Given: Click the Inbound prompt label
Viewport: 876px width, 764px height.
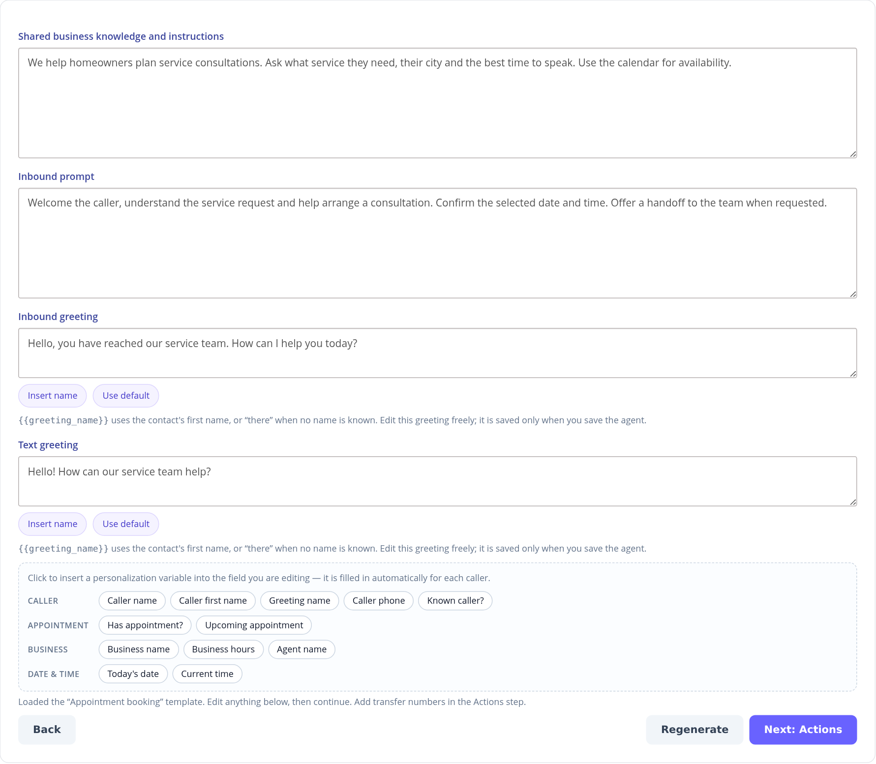Looking at the screenshot, I should coord(56,176).
